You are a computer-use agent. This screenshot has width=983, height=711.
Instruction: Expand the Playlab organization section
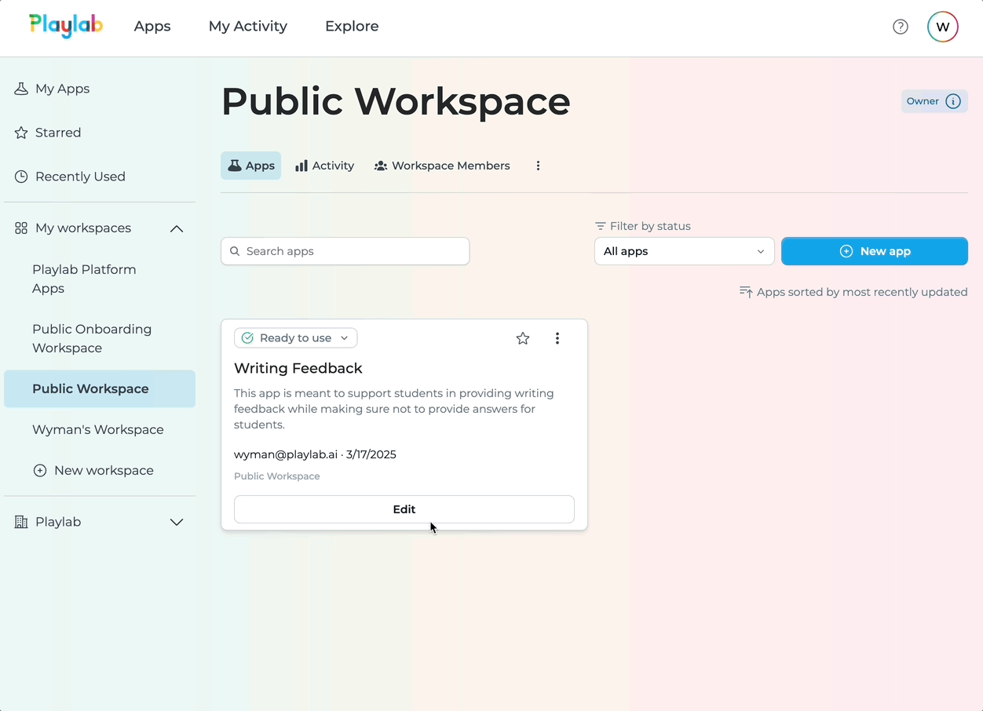(177, 522)
